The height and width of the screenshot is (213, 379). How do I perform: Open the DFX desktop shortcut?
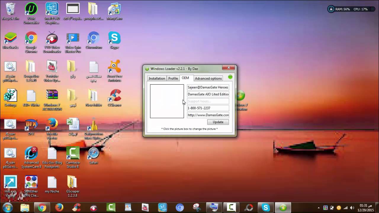(x=31, y=127)
